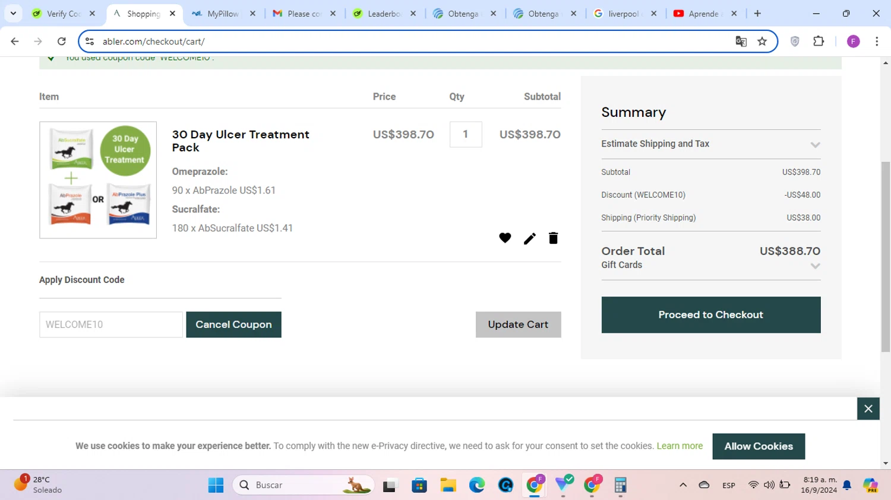Open the 30 Day Ulcer Treatment Pack product link

[241, 141]
